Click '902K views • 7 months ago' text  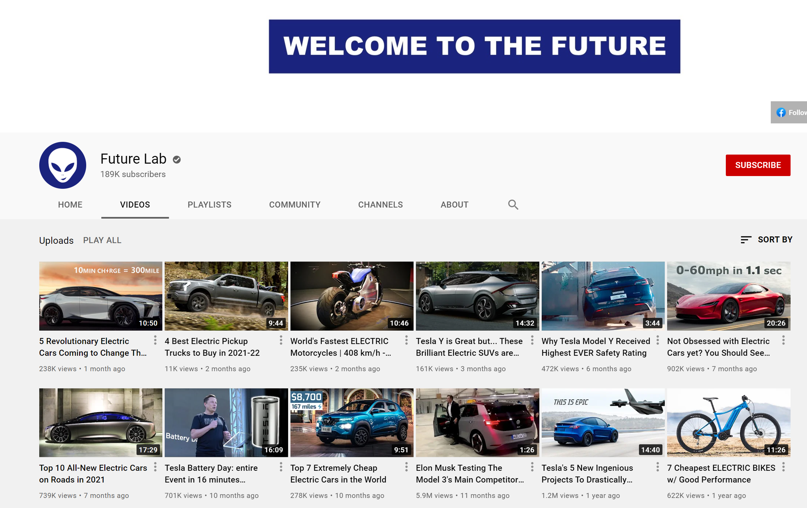(x=712, y=369)
